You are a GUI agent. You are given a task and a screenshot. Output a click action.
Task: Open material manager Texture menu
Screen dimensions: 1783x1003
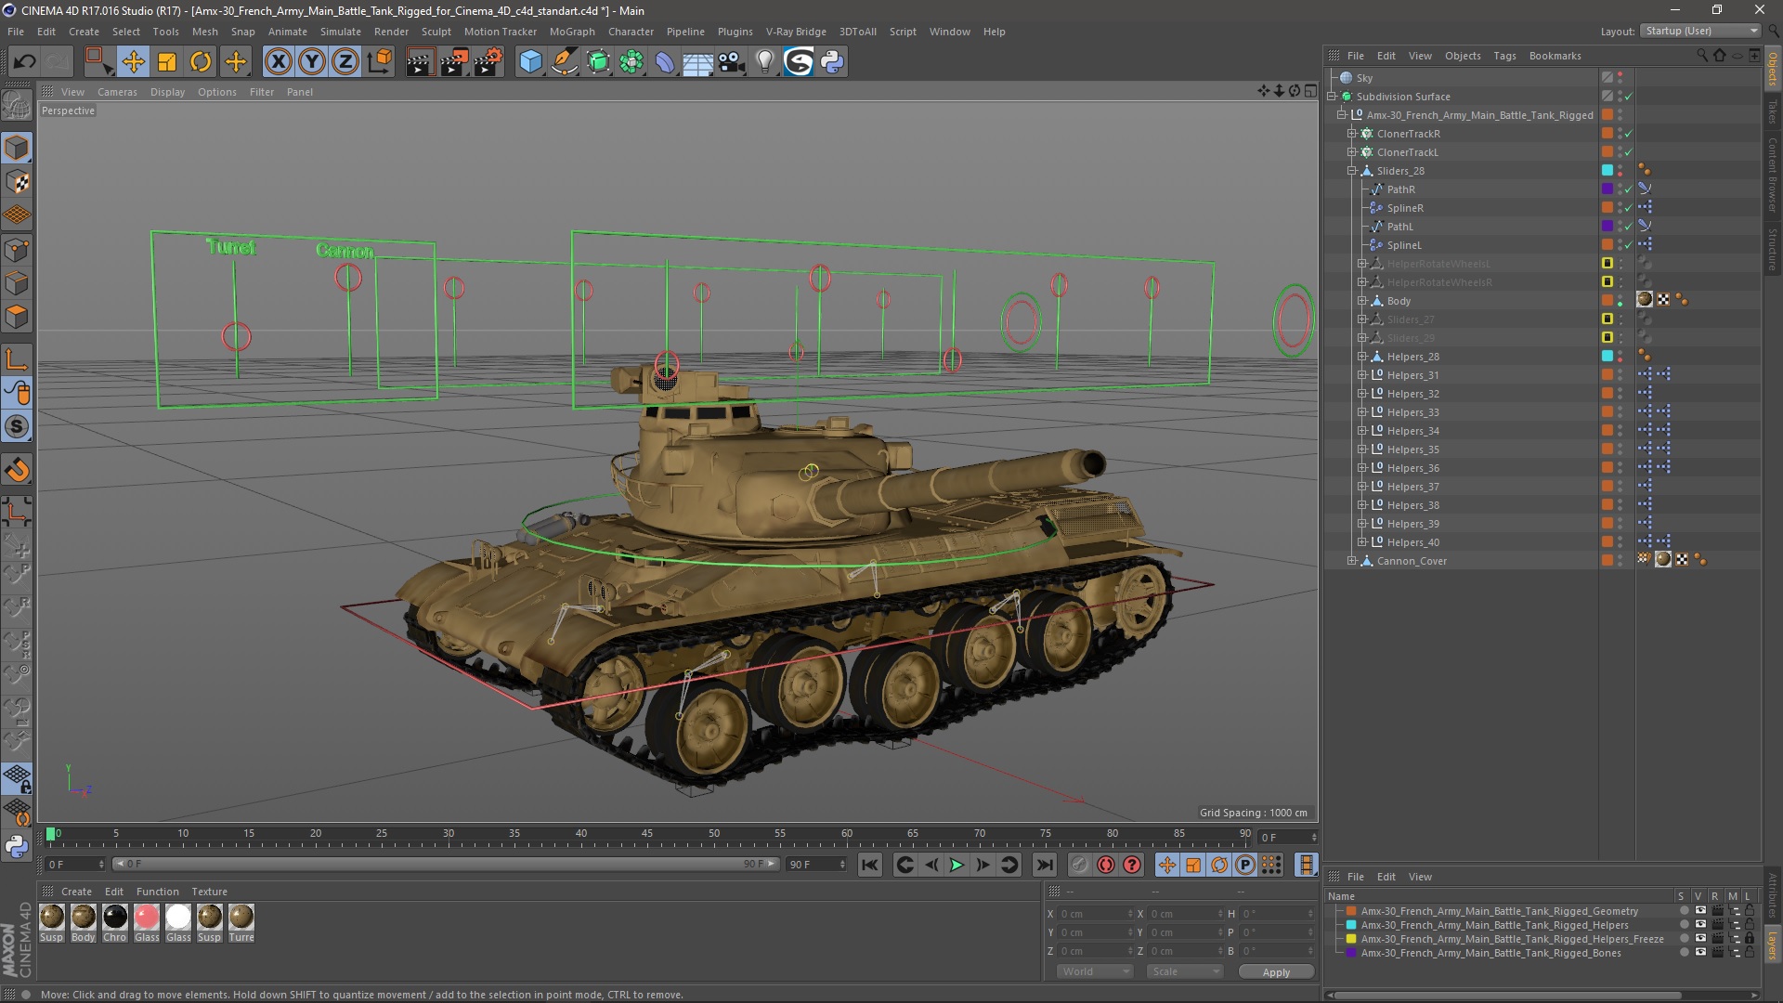pos(209,892)
